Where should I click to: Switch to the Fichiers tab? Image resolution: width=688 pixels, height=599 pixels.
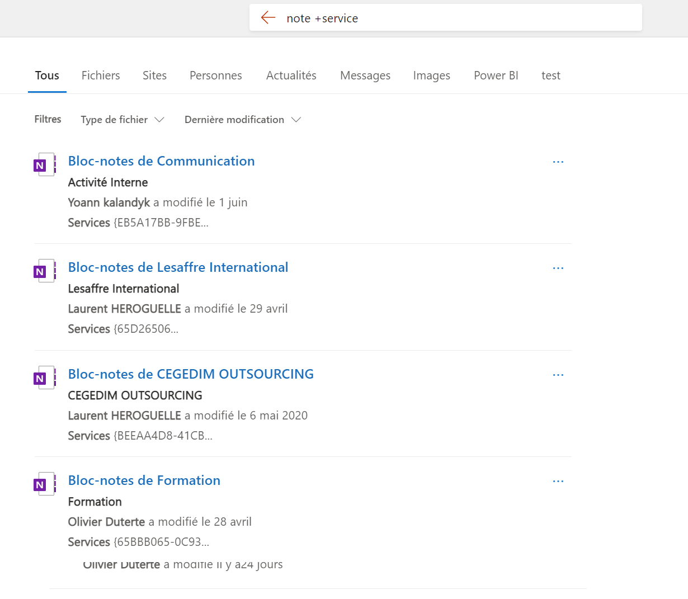point(101,76)
